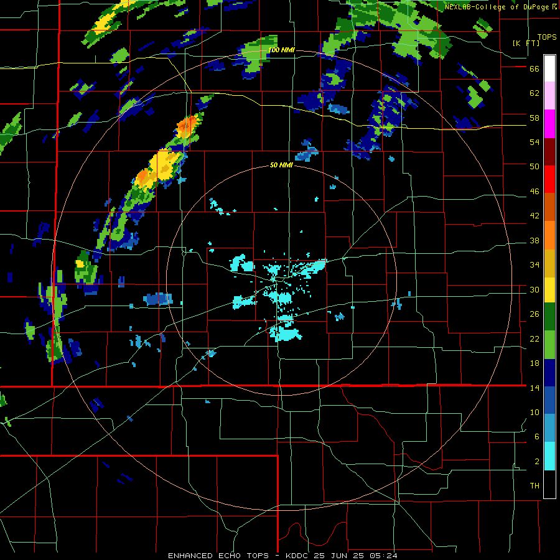Click the navy 18 kft legend swatch
Screen dimensions: 560x560
coord(549,373)
